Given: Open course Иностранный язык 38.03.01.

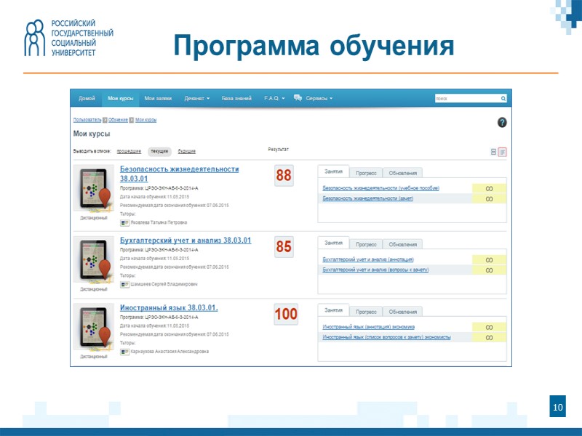Looking at the screenshot, I should 169,307.
